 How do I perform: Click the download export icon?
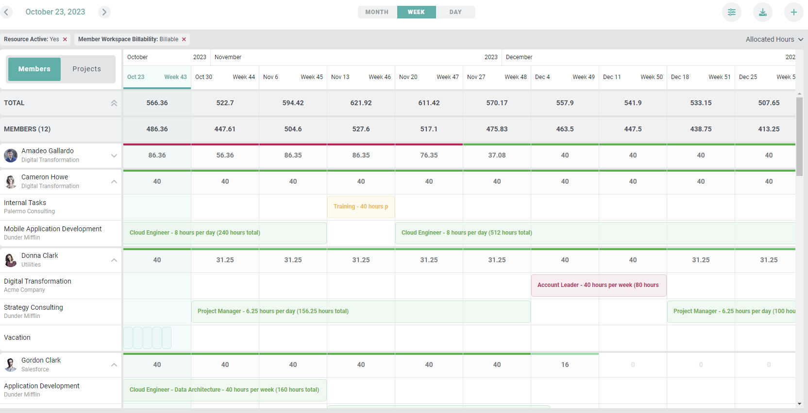(762, 12)
